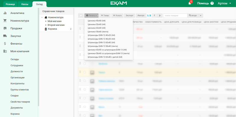236x117 pixels.
Task: Open Склады in sidebar
Action: [15, 59]
